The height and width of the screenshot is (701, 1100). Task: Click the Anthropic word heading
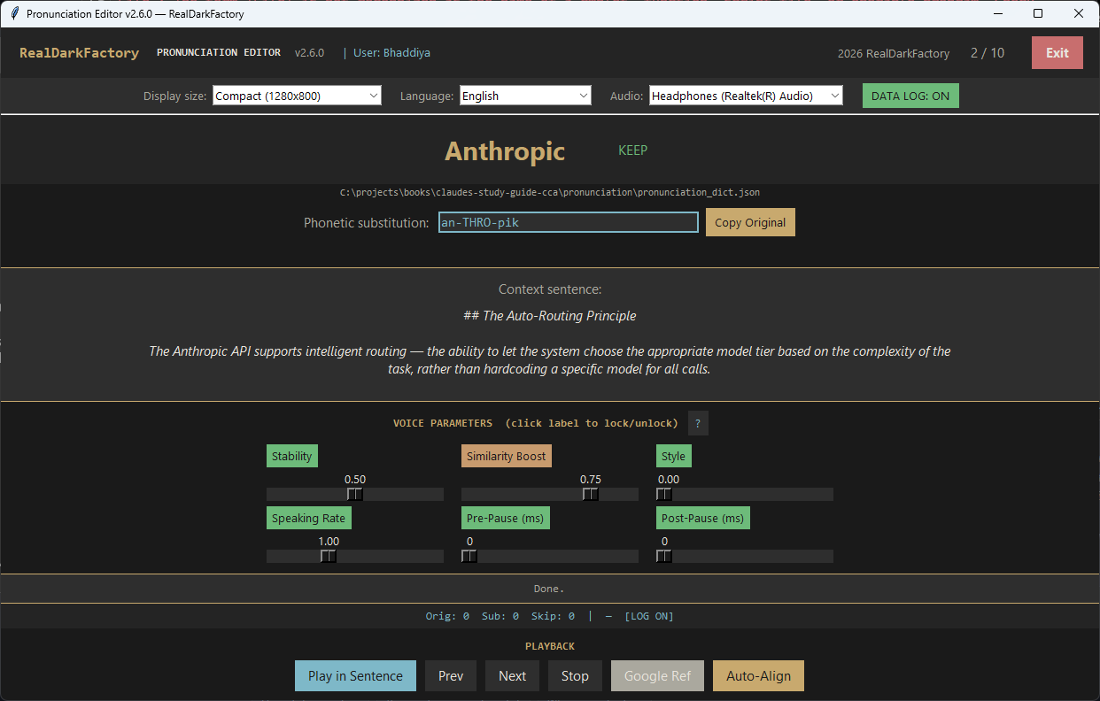click(505, 151)
